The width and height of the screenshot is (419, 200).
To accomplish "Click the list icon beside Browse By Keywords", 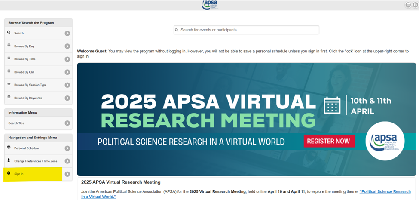I will (9, 98).
